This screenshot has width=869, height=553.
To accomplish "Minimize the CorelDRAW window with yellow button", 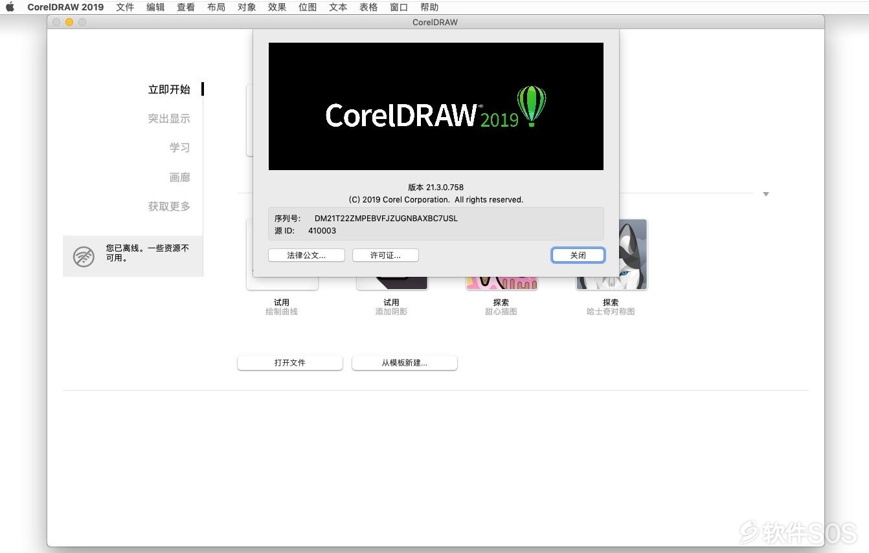I will point(69,22).
